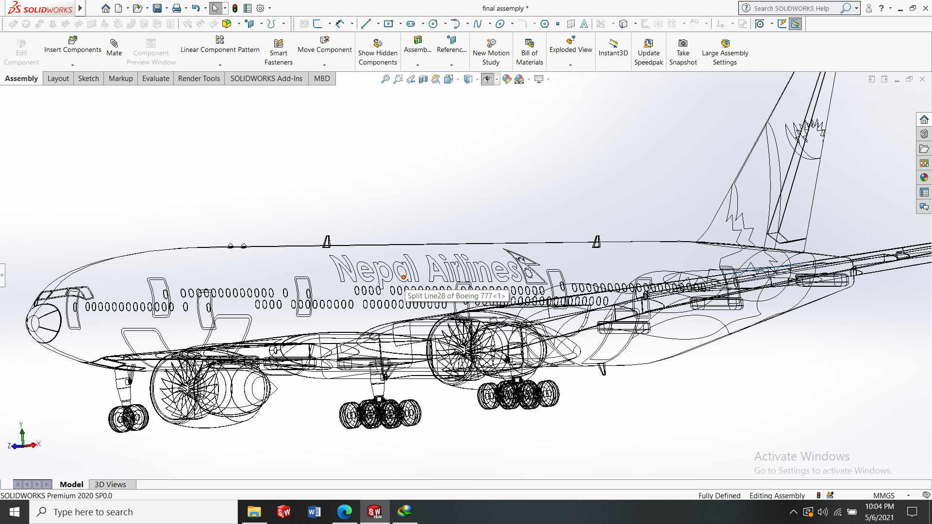Click the Windows taskbar search box
Viewport: 932px width, 524px height.
tap(133, 512)
